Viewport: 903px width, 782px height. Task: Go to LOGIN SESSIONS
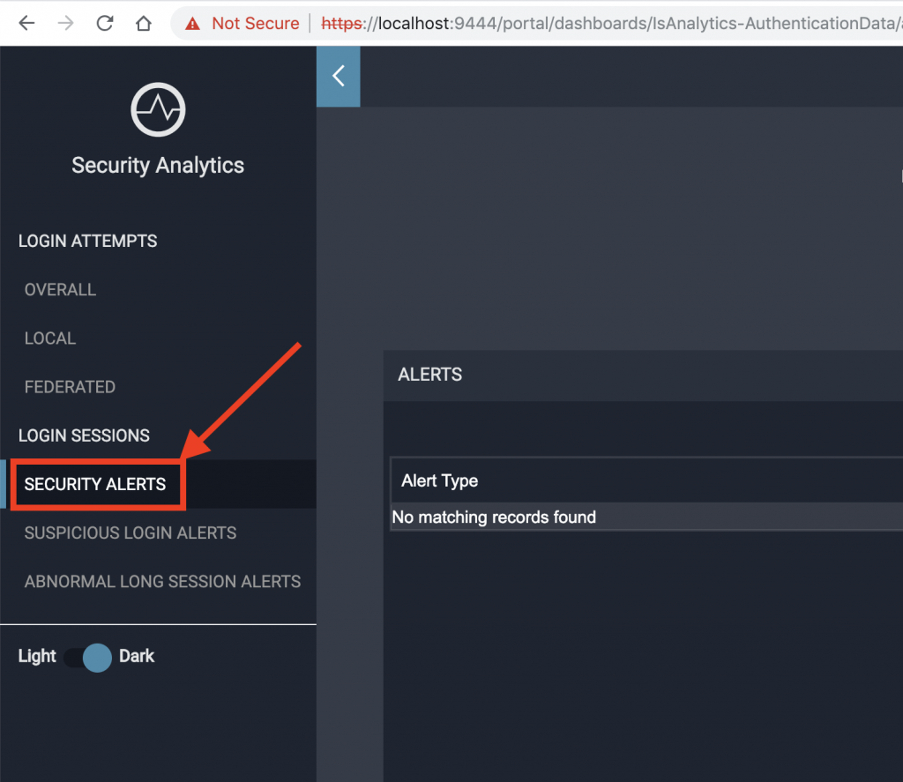click(x=84, y=436)
